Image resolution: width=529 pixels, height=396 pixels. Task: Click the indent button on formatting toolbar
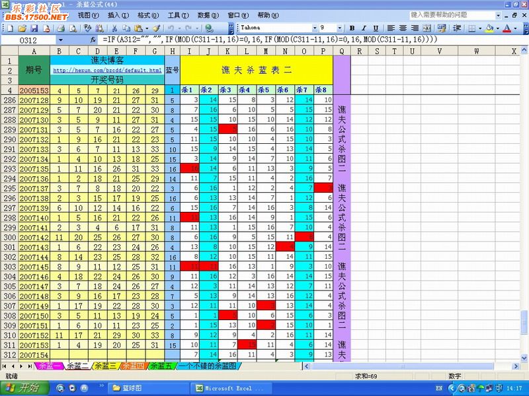coord(457,28)
